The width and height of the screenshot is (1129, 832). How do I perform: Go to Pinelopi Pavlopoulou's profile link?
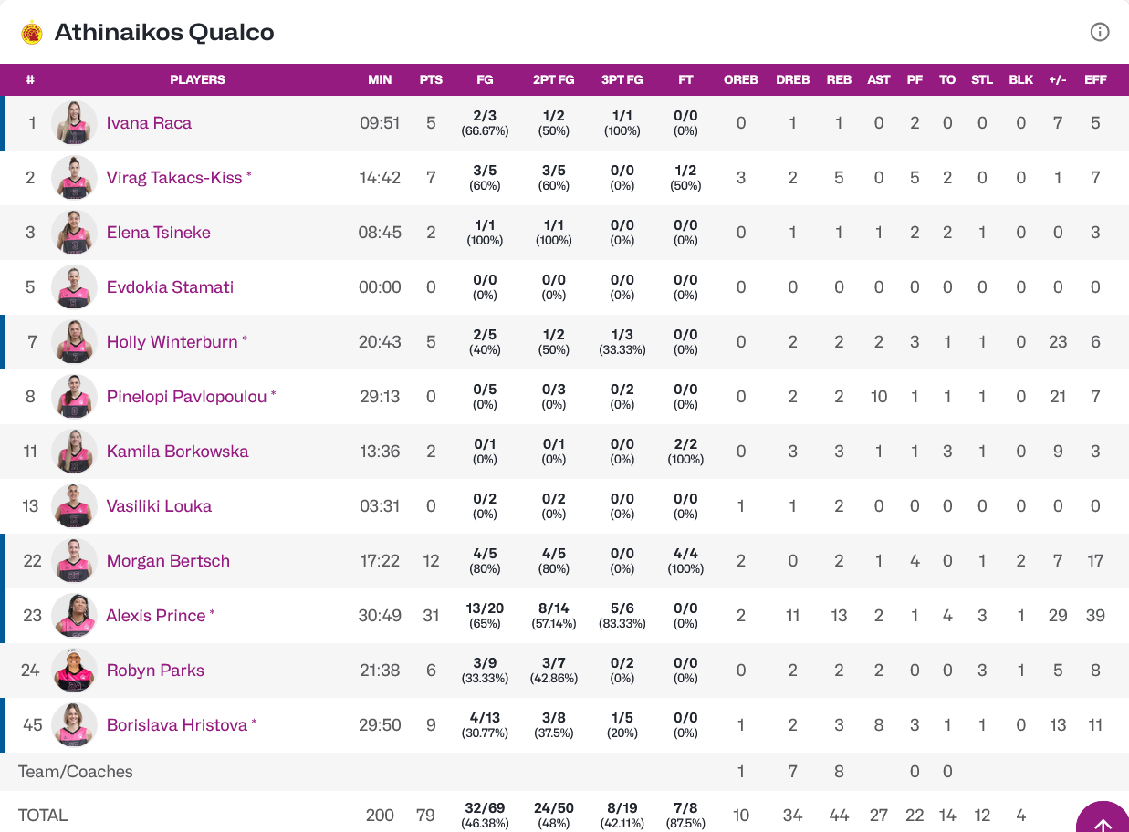pyautogui.click(x=186, y=397)
